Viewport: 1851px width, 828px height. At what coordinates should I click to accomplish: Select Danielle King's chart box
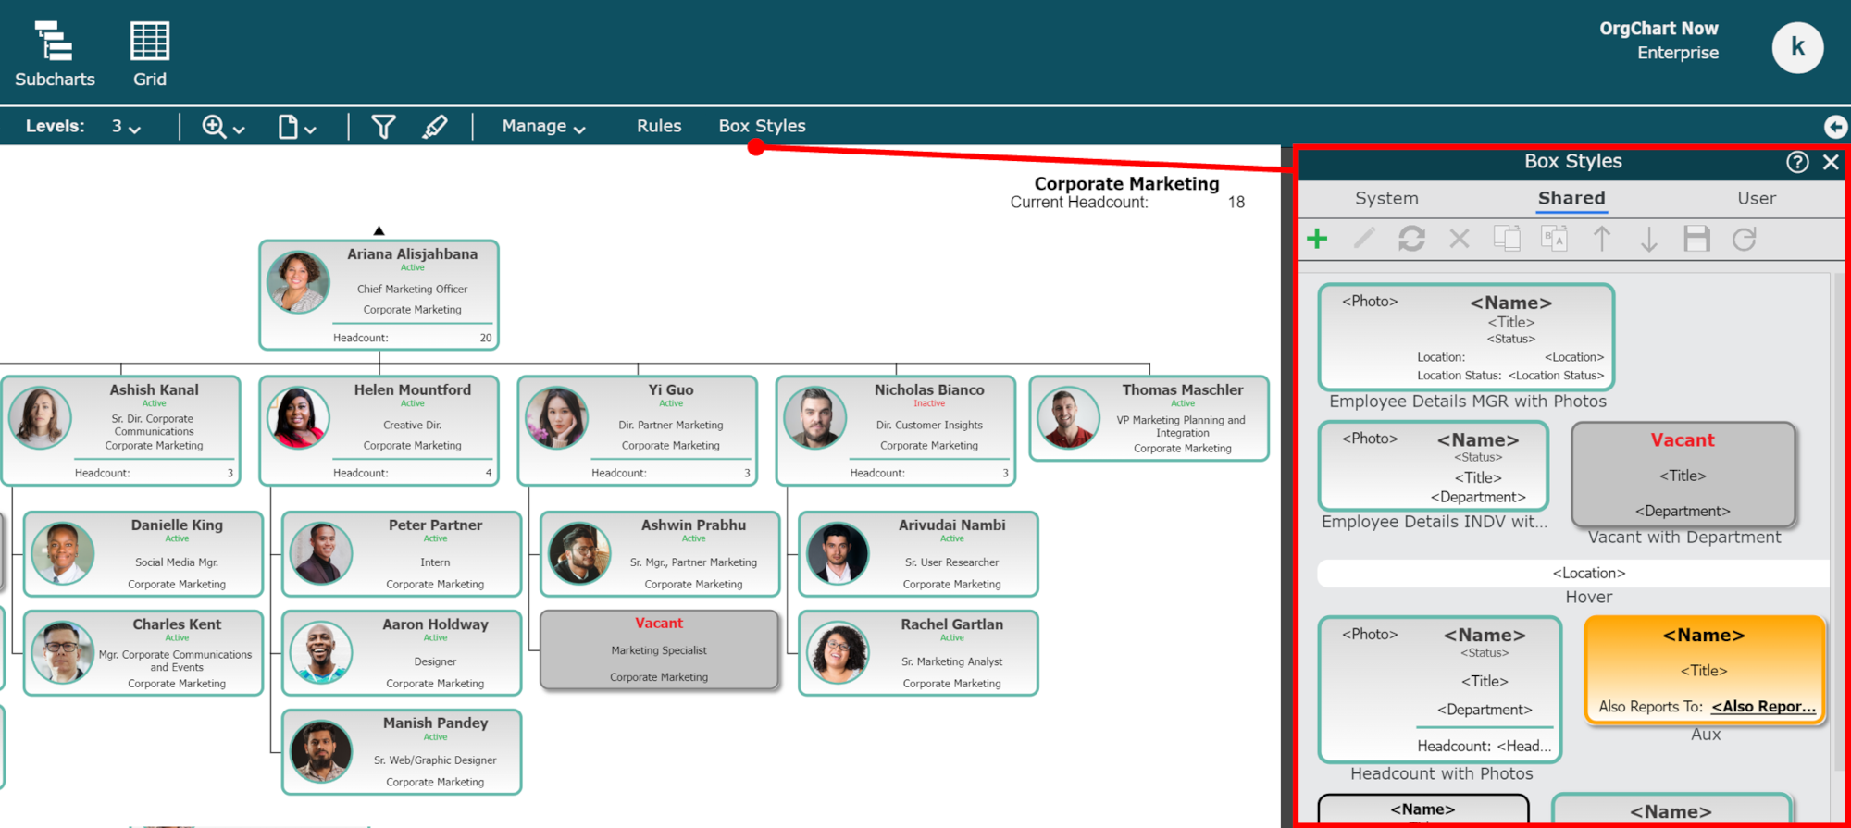pos(143,554)
